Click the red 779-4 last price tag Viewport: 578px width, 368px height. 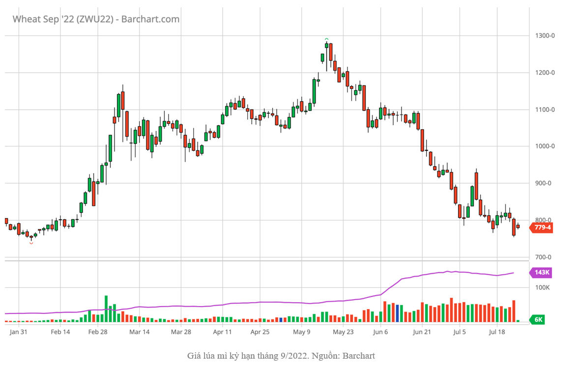tap(542, 227)
